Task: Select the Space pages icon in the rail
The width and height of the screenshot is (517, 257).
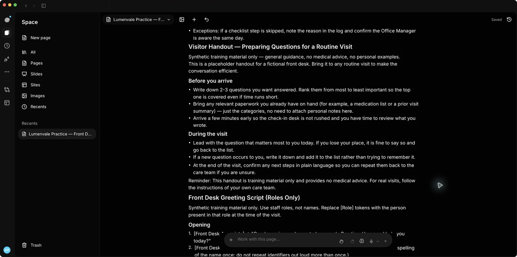Action: [x=7, y=33]
